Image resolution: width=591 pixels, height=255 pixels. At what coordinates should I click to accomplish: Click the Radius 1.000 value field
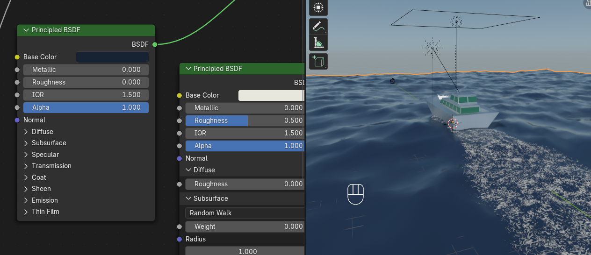point(245,251)
